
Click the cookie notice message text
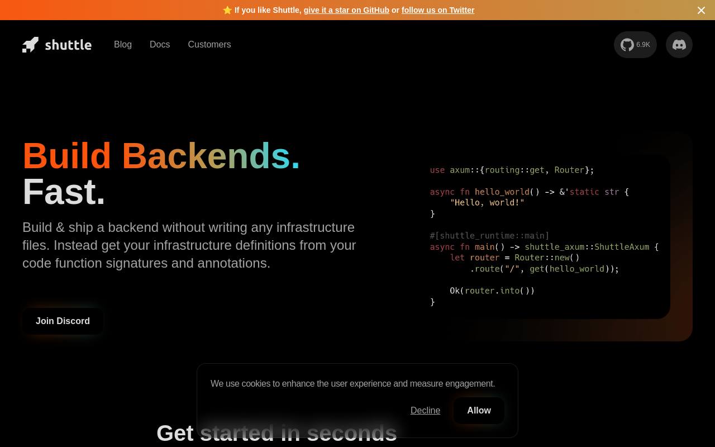tap(353, 384)
